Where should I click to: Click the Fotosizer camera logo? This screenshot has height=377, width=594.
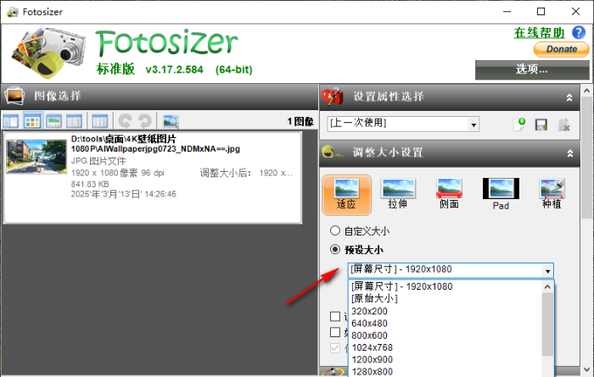pyautogui.click(x=48, y=52)
